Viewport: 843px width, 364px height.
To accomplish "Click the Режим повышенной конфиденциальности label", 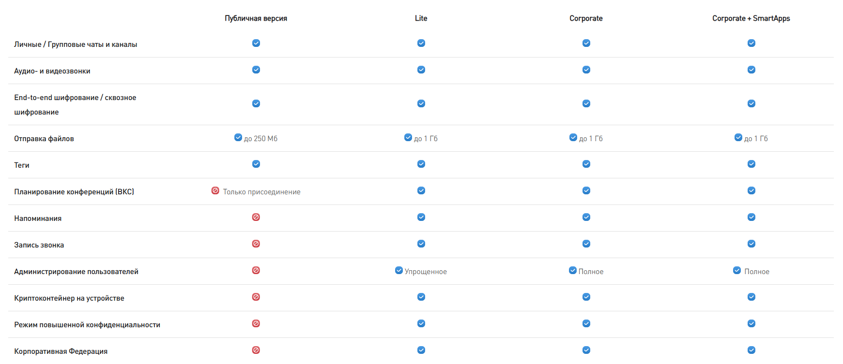I will click(x=87, y=325).
